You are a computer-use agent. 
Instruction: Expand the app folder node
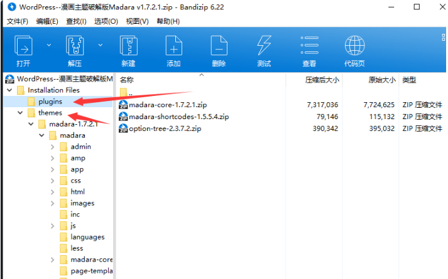(x=52, y=169)
